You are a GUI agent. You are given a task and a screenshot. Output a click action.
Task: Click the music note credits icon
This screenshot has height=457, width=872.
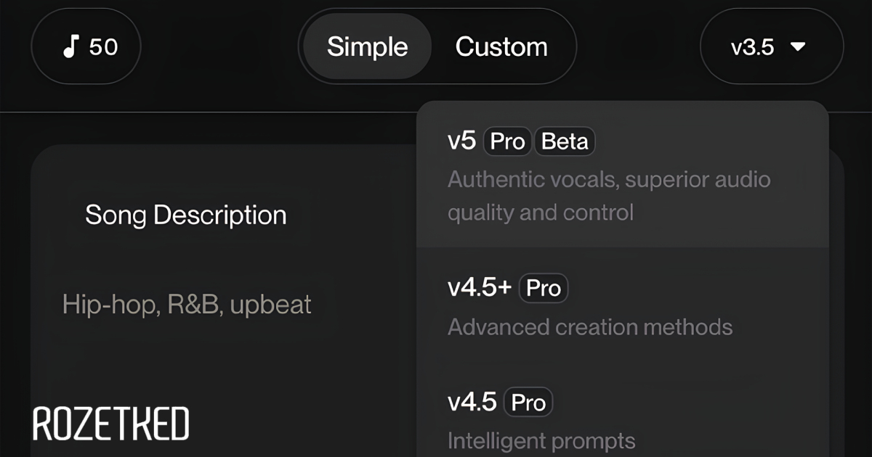(x=70, y=47)
